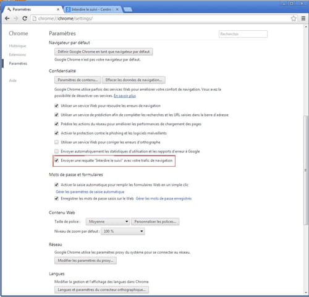The width and height of the screenshot is (309, 297).
Task: Click the vertical scrollbar thumb
Action: (x=305, y=170)
